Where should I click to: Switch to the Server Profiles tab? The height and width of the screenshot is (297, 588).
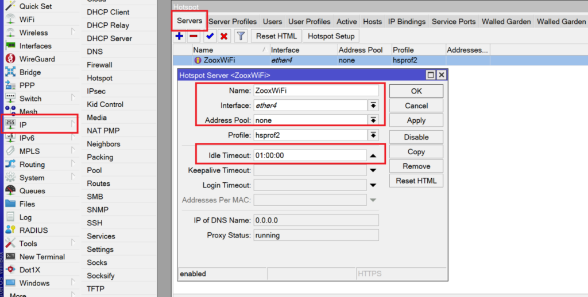click(x=233, y=22)
